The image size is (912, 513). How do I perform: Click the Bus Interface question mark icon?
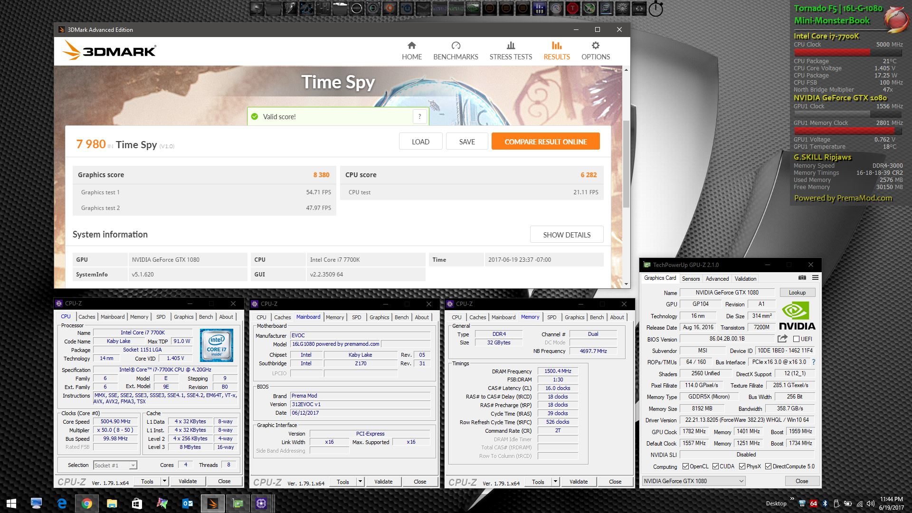[814, 362]
